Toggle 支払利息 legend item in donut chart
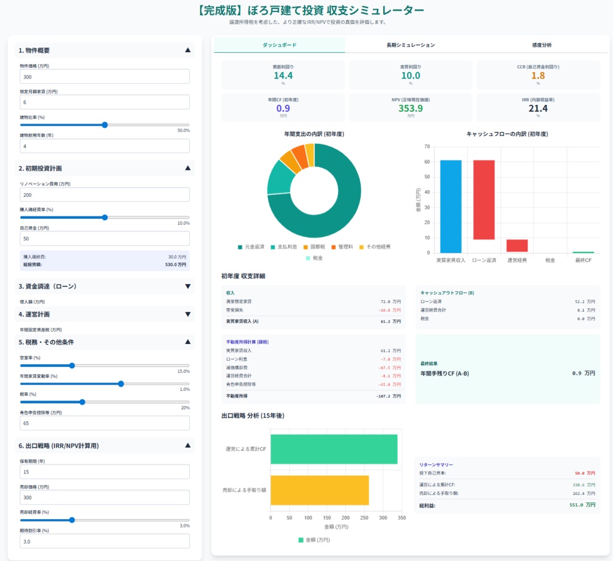Screen dimensions: 613x561 (284, 247)
